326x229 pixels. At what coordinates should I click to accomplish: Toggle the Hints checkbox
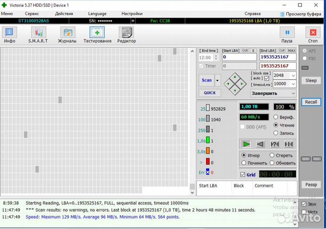click(304, 212)
